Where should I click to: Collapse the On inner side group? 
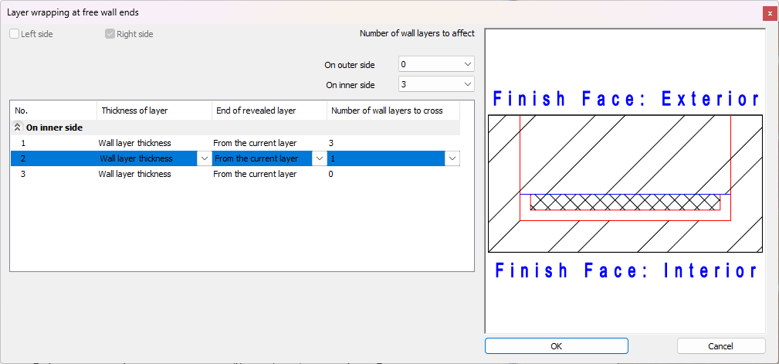[x=18, y=128]
